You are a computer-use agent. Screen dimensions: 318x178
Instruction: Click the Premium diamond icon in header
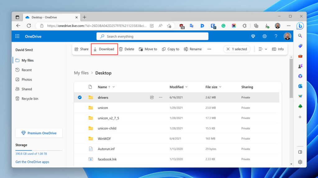tap(253, 36)
